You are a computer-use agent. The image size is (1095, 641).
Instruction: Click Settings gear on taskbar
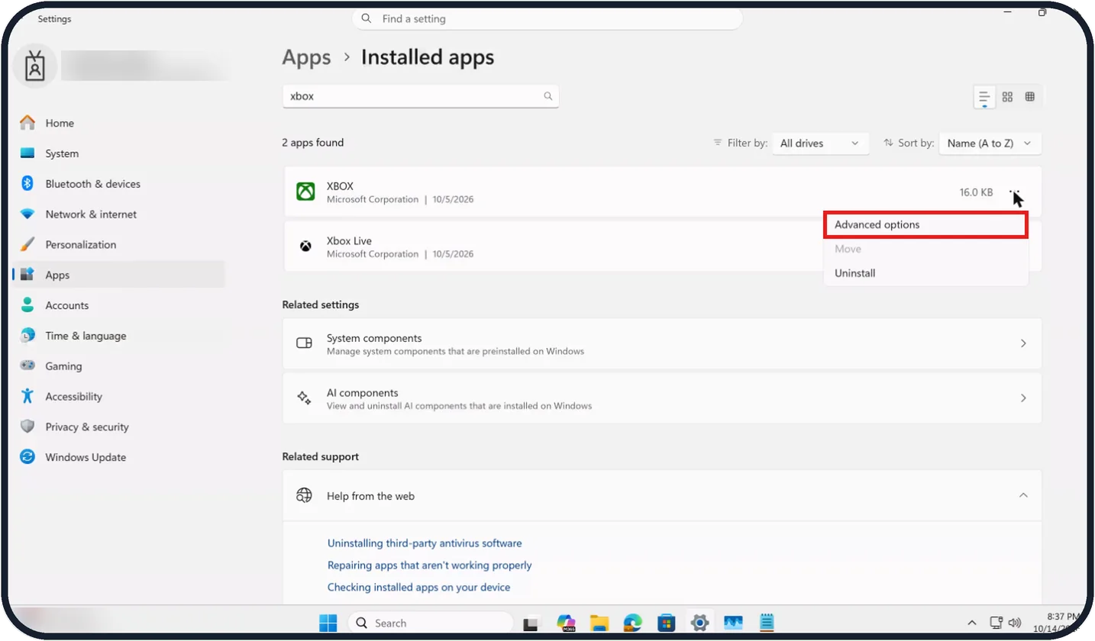tap(699, 623)
